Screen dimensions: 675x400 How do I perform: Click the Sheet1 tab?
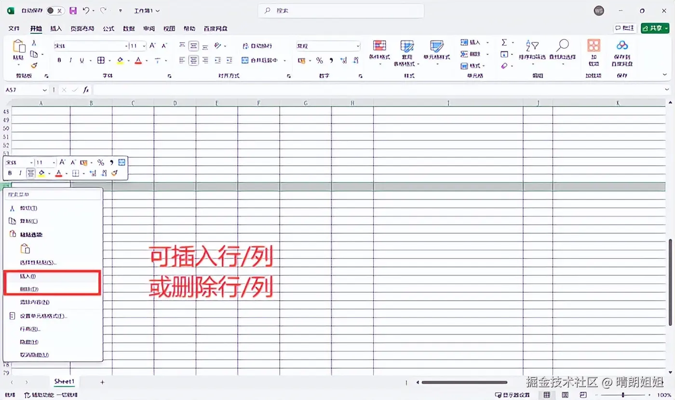65,382
